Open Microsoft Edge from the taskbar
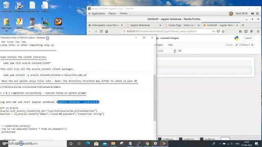Viewport: 262px width, 147px height. [88, 143]
